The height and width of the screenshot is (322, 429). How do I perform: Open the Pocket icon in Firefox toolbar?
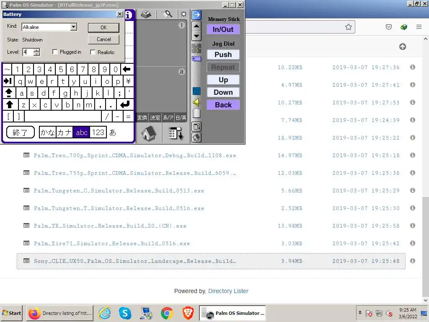click(x=388, y=27)
